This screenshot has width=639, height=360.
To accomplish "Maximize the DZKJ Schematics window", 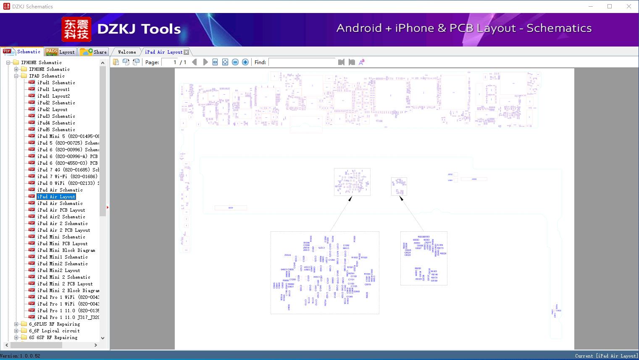I will (610, 6).
